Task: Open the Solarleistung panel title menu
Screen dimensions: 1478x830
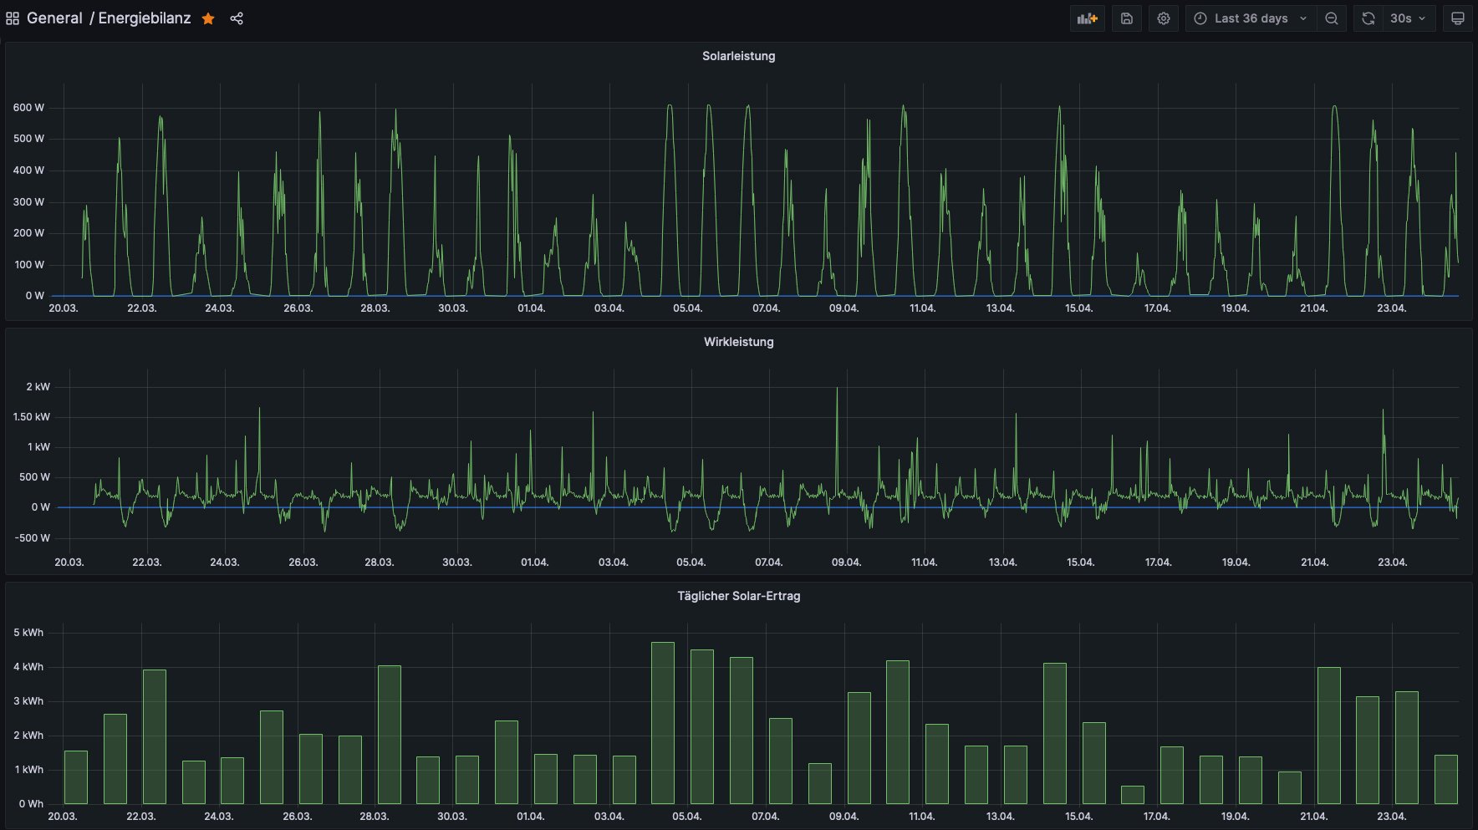Action: tap(738, 56)
